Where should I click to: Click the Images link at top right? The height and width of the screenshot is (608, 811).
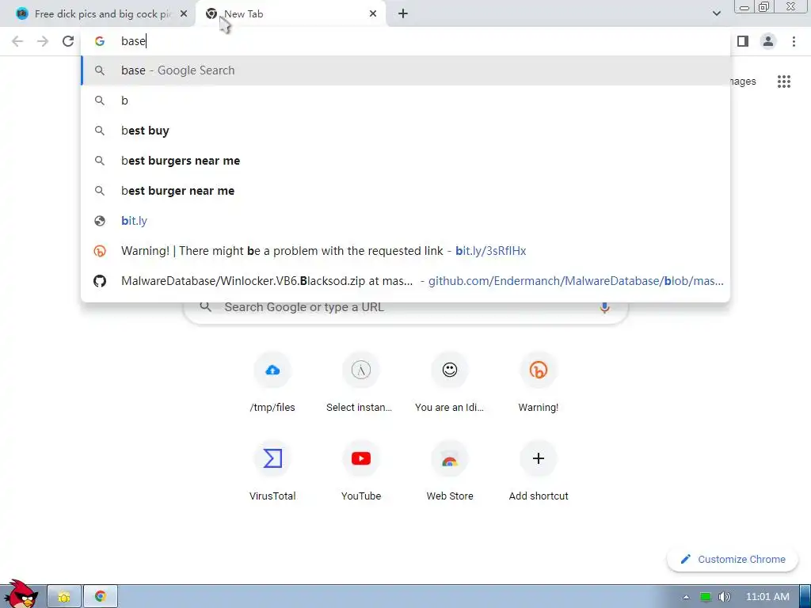[743, 82]
